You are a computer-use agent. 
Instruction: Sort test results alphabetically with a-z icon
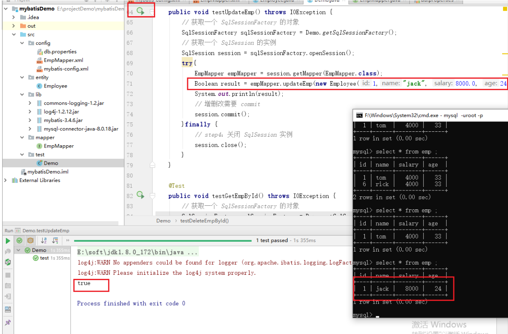44,240
